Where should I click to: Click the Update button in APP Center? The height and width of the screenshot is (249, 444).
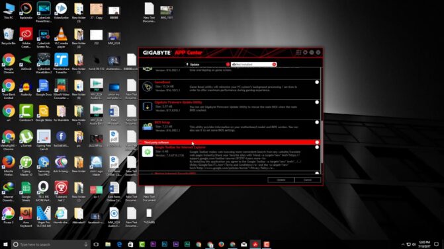click(x=281, y=180)
